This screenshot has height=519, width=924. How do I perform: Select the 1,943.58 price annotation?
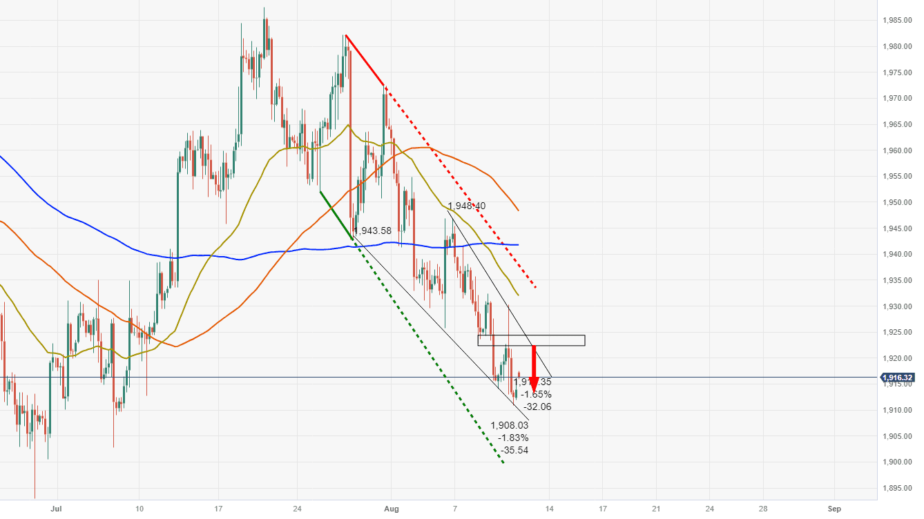click(372, 231)
